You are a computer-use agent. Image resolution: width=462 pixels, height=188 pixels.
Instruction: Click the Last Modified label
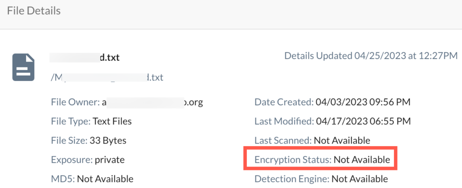point(284,121)
